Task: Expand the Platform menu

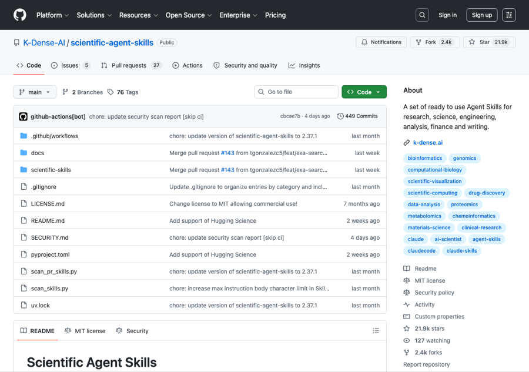Action: pyautogui.click(x=52, y=15)
